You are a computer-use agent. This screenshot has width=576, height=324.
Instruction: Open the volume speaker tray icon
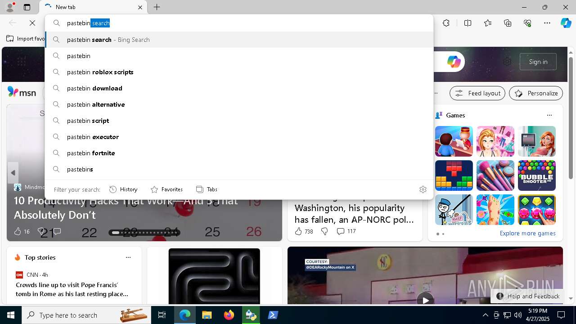click(x=518, y=315)
